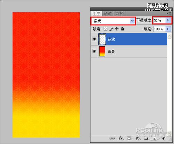Create a new layer group folder
174x144 pixels.
point(146,138)
